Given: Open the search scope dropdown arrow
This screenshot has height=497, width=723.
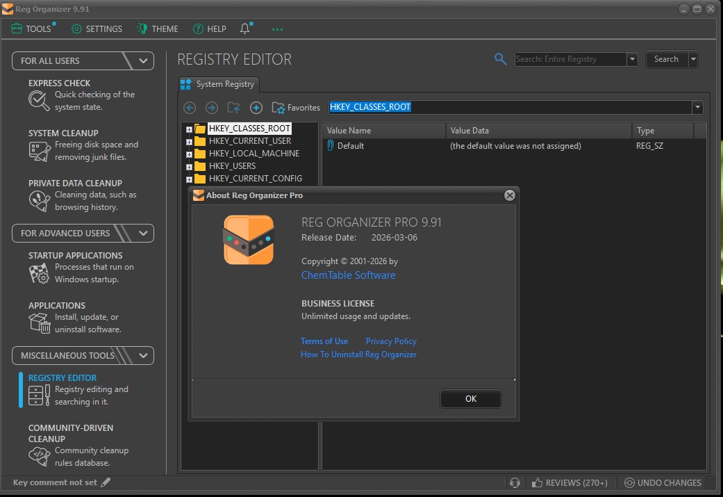Looking at the screenshot, I should click(632, 60).
